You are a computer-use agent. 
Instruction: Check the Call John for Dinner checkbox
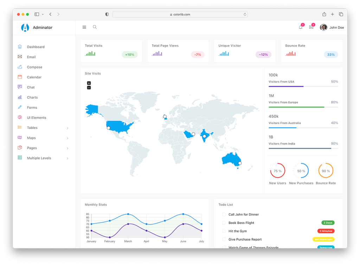(x=224, y=215)
